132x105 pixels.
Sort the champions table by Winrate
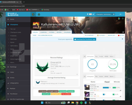coord(117,82)
